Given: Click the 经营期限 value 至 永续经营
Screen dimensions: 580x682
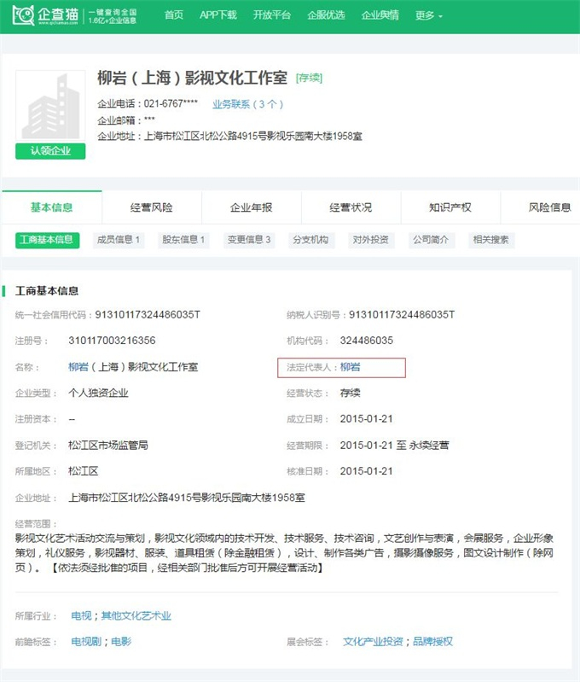Looking at the screenshot, I should [x=394, y=446].
